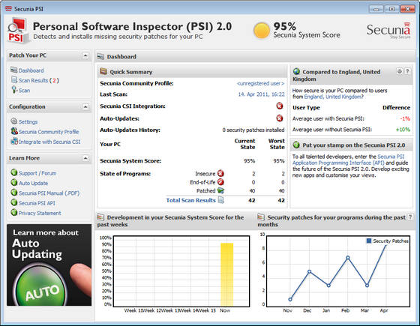
Task: Click the red Secunia CSI Integration status icon
Action: (x=280, y=106)
